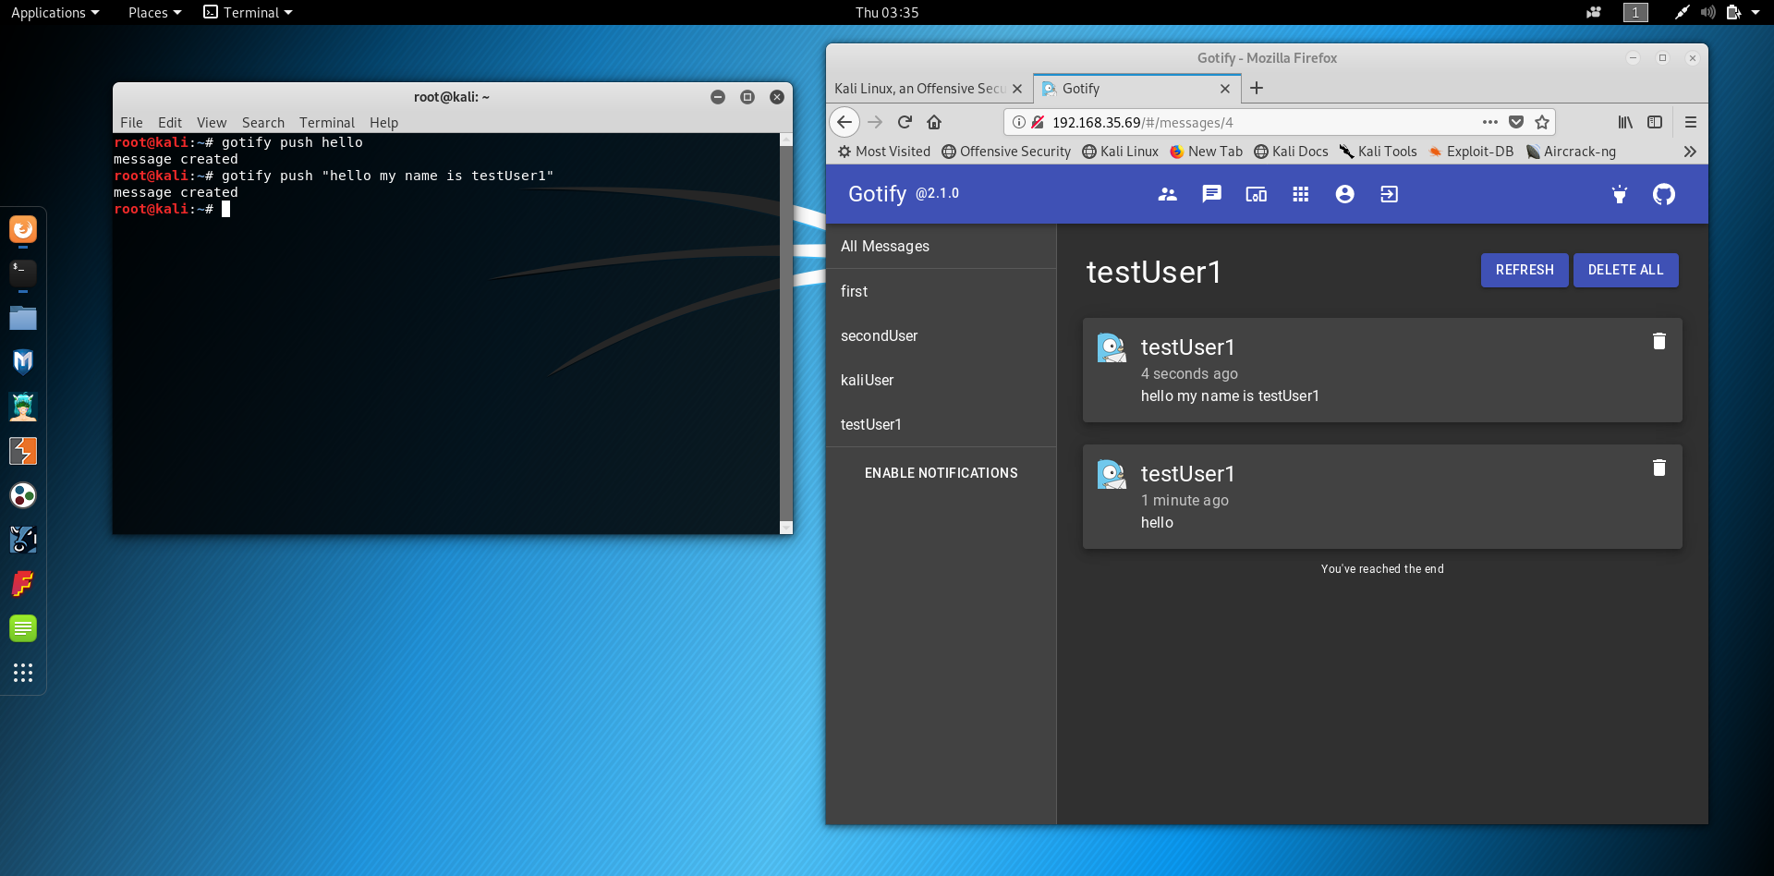1774x876 pixels.
Task: Click the clock Thu 03:35 in top bar
Action: tap(887, 12)
